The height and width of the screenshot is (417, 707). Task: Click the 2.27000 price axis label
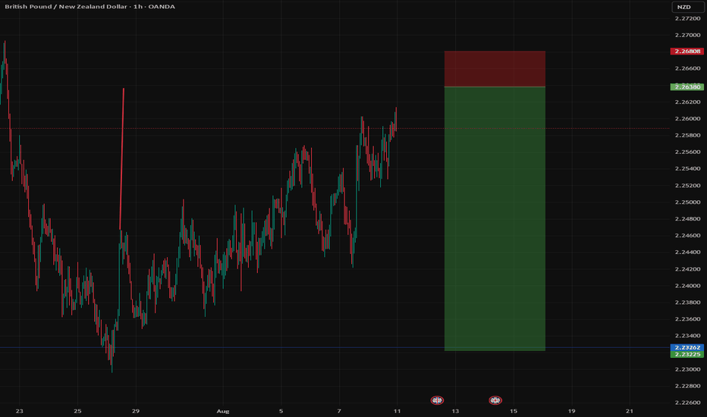[x=687, y=35]
